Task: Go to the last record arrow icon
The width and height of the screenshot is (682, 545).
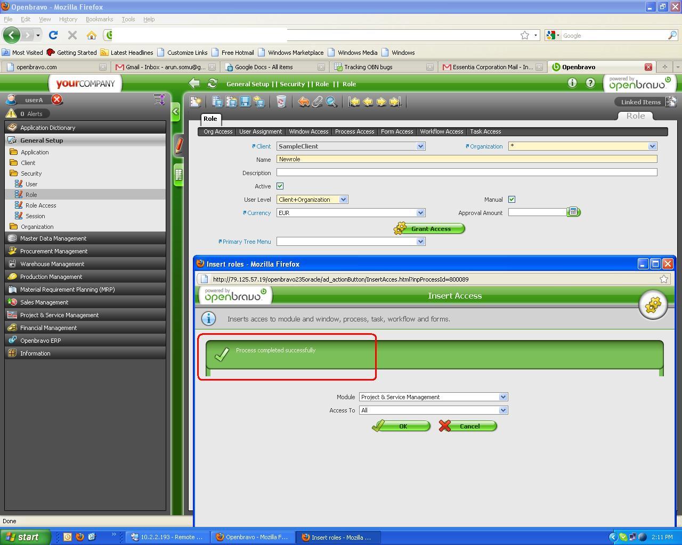Action: point(395,102)
